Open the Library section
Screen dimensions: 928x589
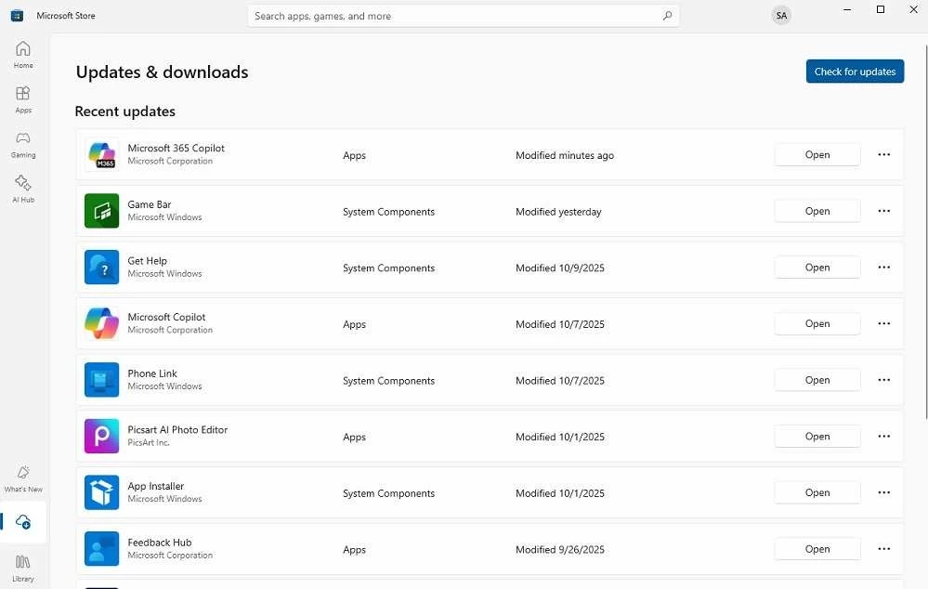(x=23, y=567)
